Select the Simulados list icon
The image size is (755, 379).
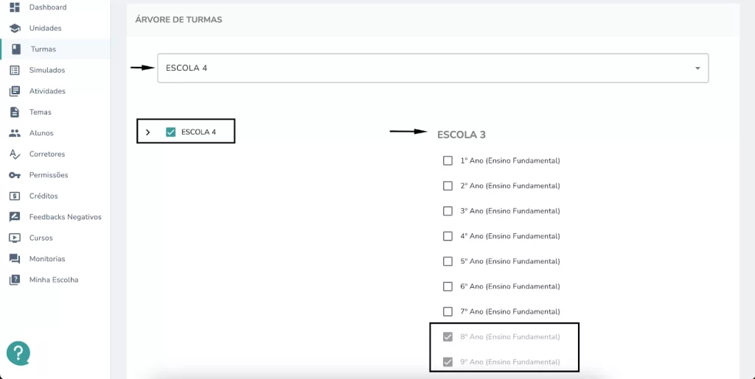click(15, 70)
